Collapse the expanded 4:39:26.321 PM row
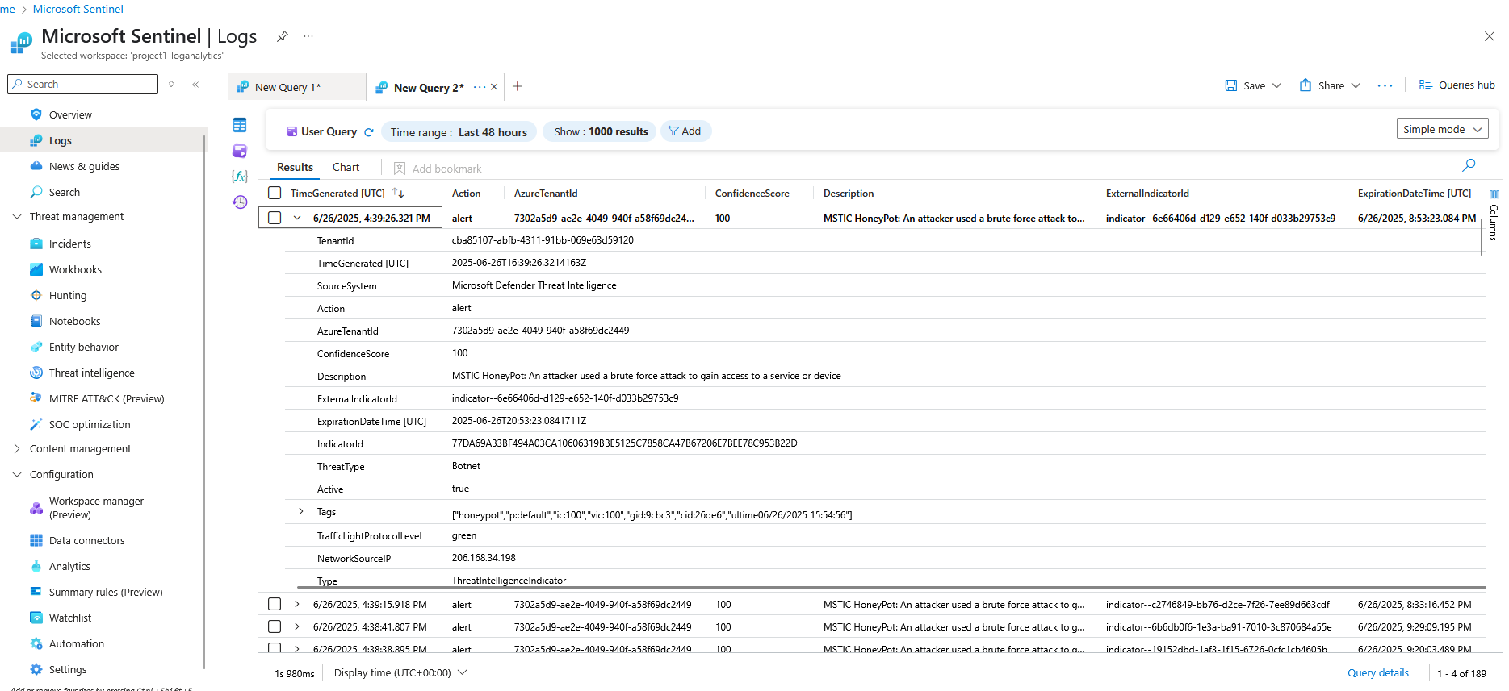Viewport: 1509px width, 691px height. click(297, 218)
